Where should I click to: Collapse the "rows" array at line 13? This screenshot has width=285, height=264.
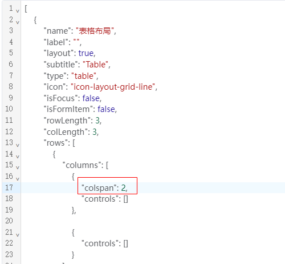(x=18, y=145)
